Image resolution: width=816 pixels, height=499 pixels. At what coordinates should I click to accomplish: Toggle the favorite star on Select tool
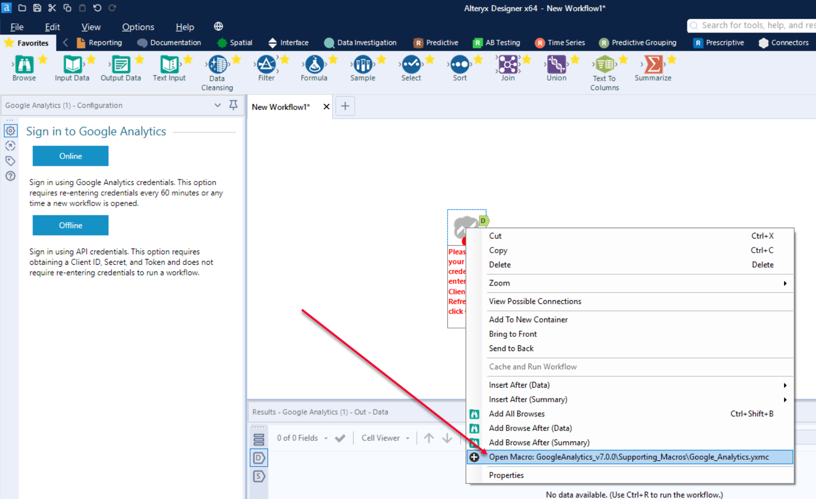[x=428, y=60]
